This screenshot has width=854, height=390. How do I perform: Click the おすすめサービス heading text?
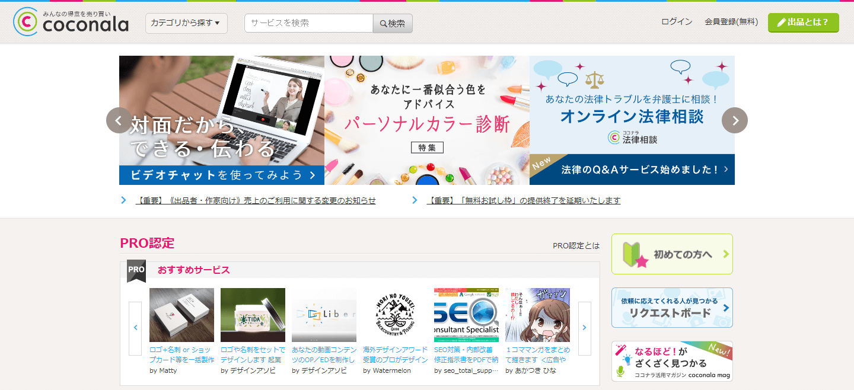tap(193, 270)
